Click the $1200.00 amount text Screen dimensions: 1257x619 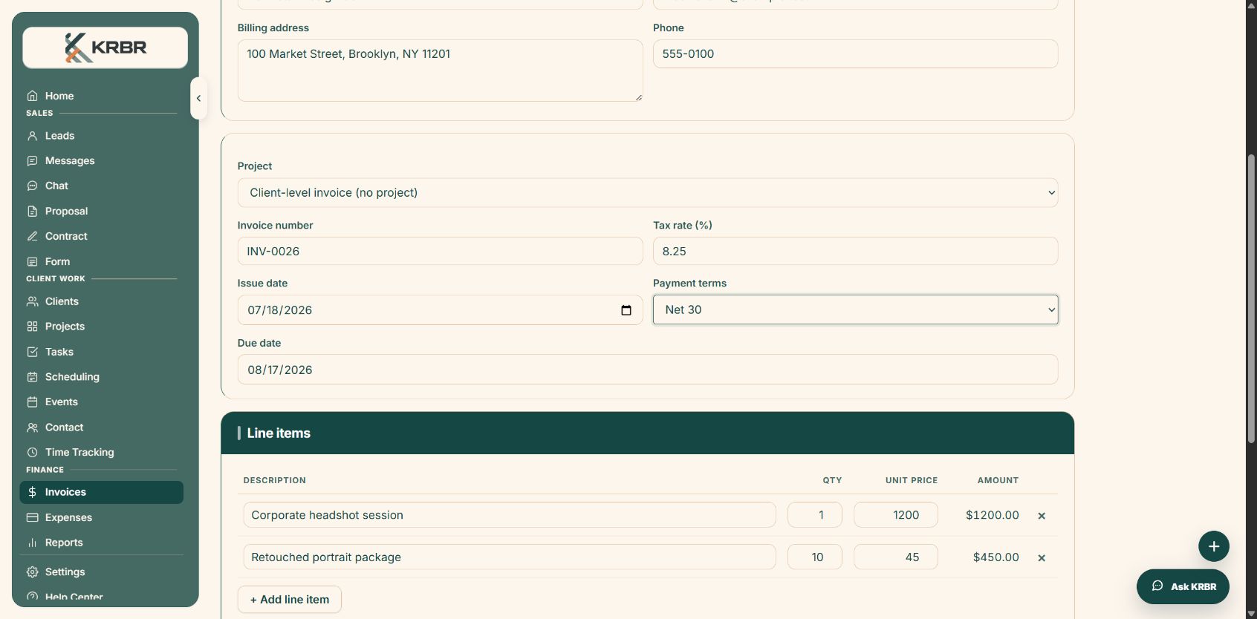[x=993, y=515]
